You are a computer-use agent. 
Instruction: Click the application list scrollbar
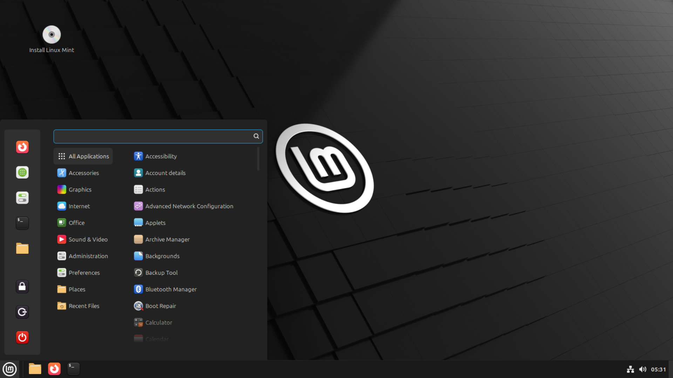coord(258,159)
